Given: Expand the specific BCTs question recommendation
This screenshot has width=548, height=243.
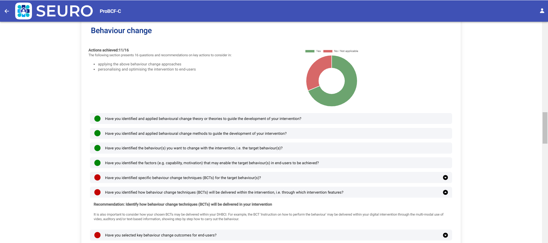Looking at the screenshot, I should 445,178.
